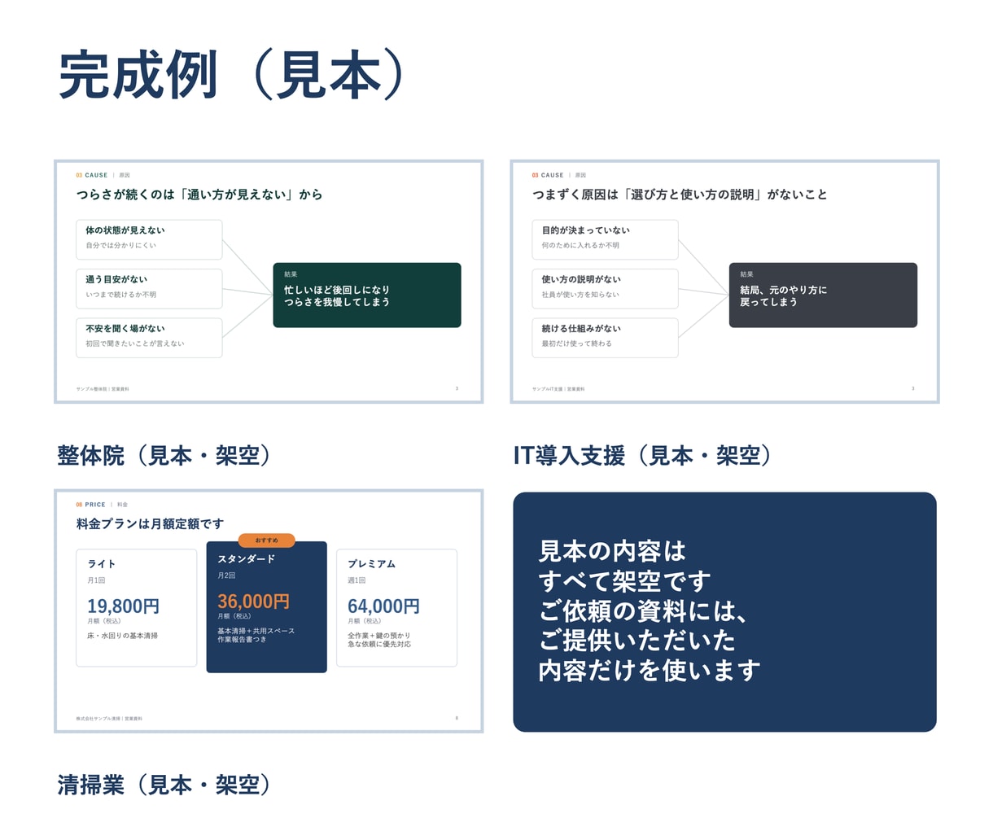Click 社員が使い方を知らない subtext
The image size is (993, 827).
(580, 295)
